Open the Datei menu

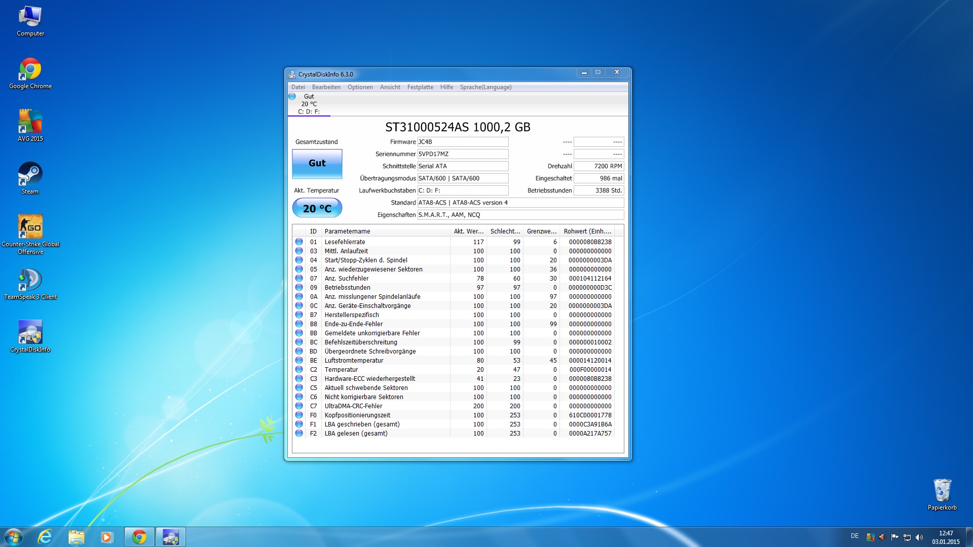click(298, 87)
